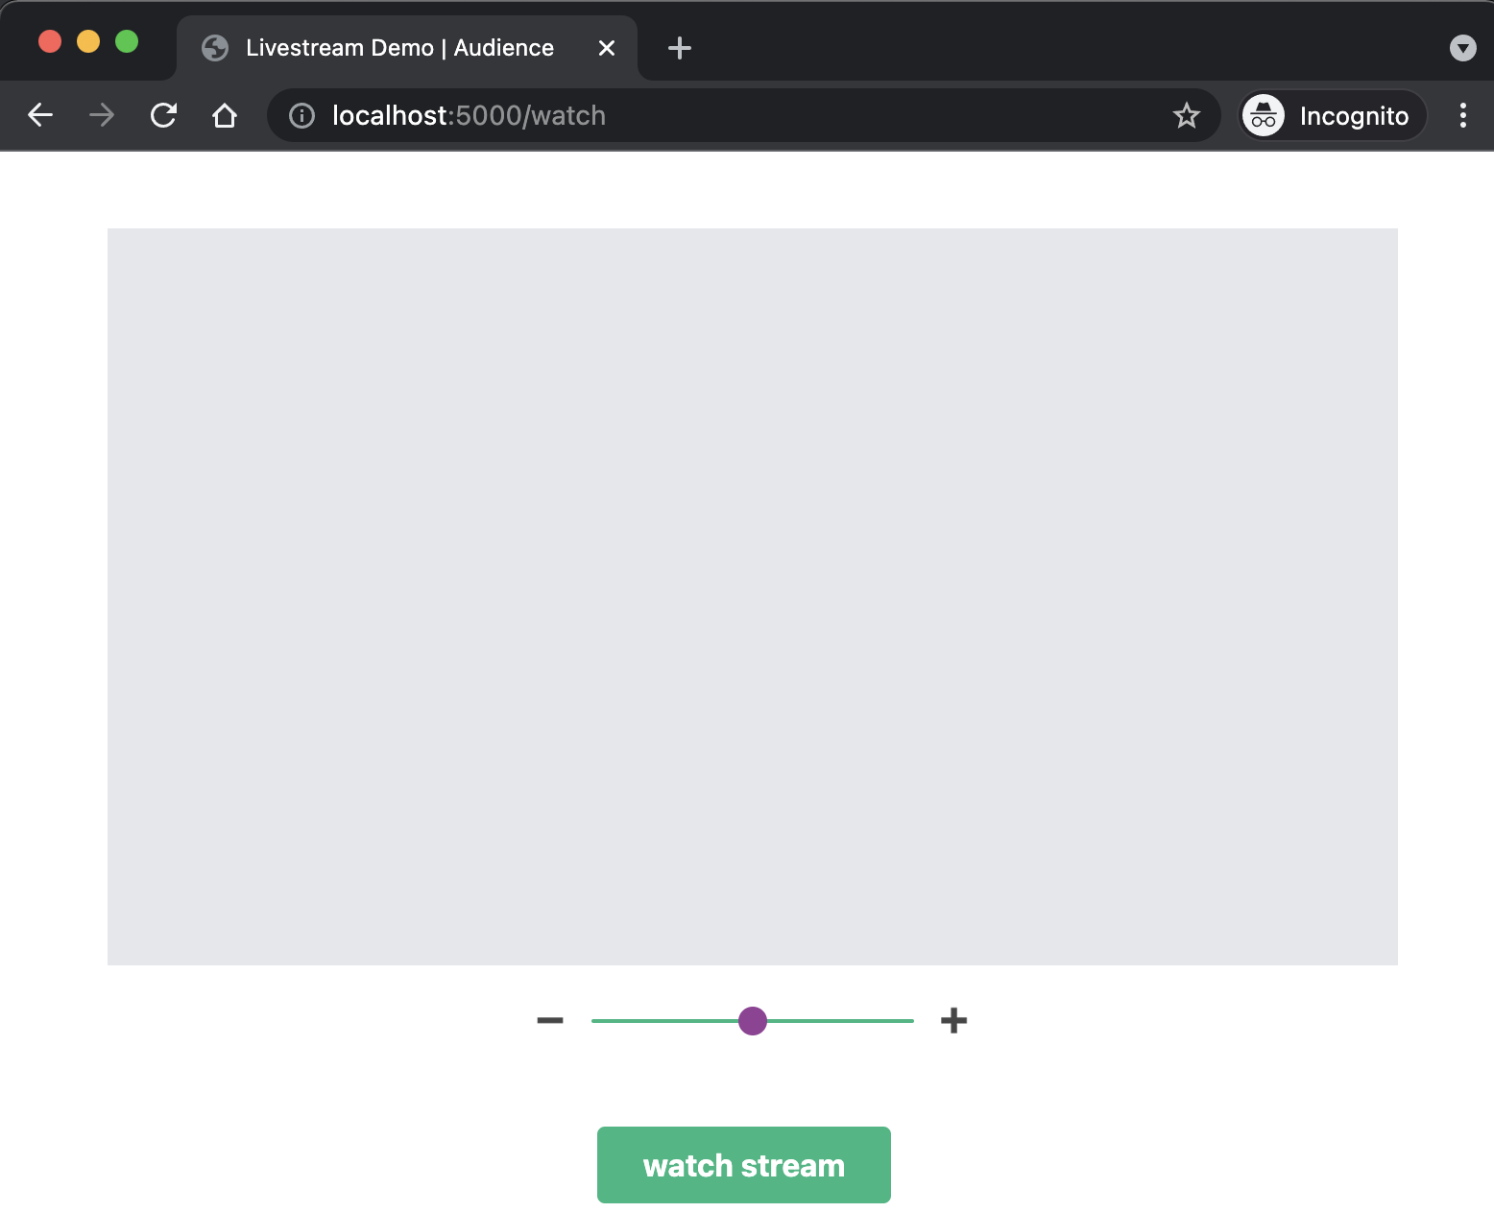Click the minus icon to decrease volume
Screen dimensions: 1494x1212
point(550,1020)
